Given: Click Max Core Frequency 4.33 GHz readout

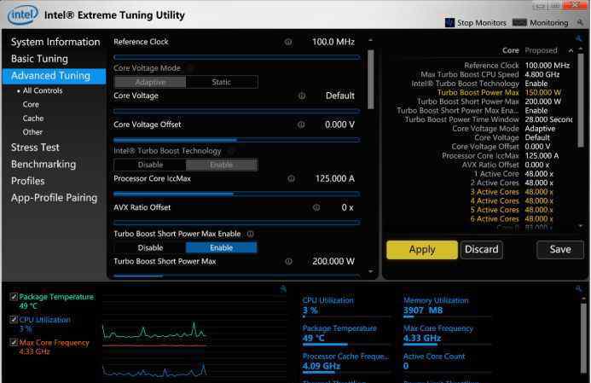Looking at the screenshot, I should [x=422, y=338].
